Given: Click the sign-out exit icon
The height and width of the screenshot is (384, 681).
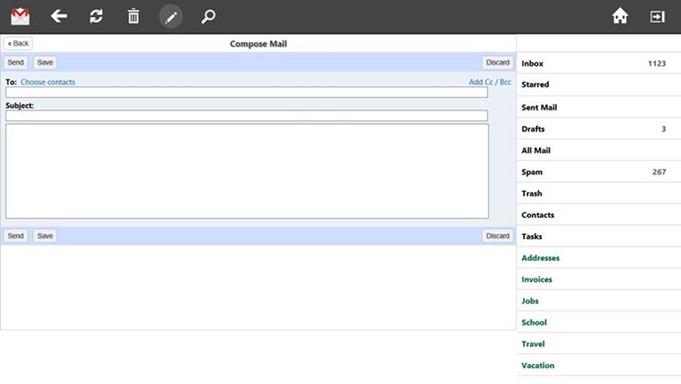Looking at the screenshot, I should pyautogui.click(x=657, y=16).
